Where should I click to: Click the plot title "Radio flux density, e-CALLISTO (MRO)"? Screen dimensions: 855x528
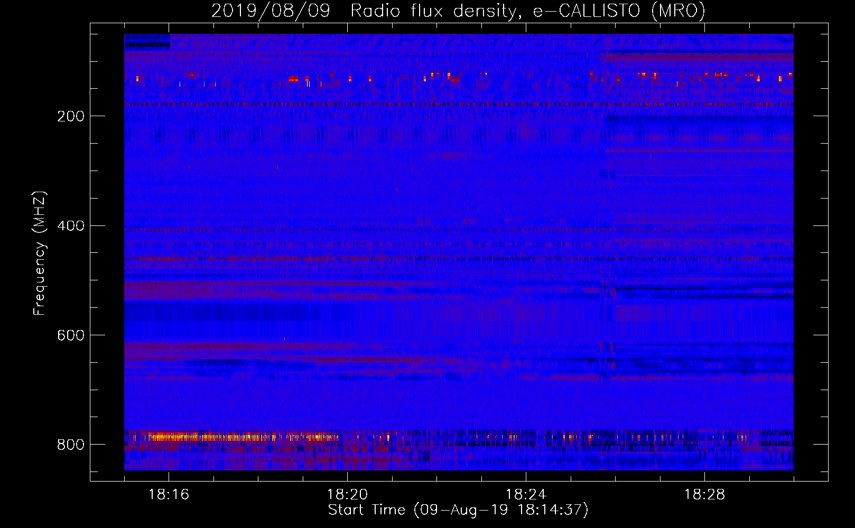pos(527,11)
